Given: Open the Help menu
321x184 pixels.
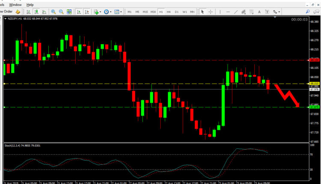Looking at the screenshot, I should (x=30, y=5).
